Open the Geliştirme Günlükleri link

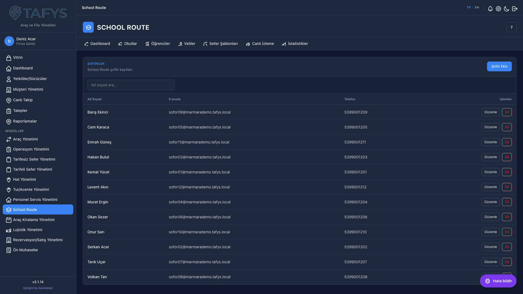[38, 288]
